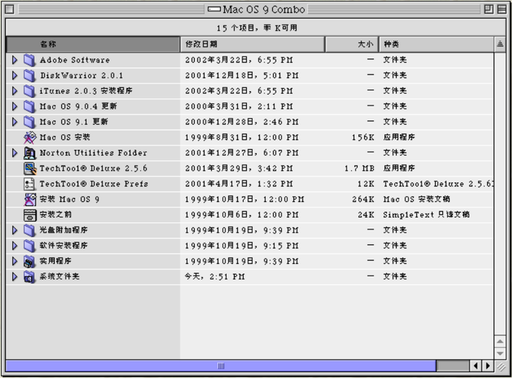Toggle sort order button beside 种类 header
The height and width of the screenshot is (378, 512).
pos(500,44)
